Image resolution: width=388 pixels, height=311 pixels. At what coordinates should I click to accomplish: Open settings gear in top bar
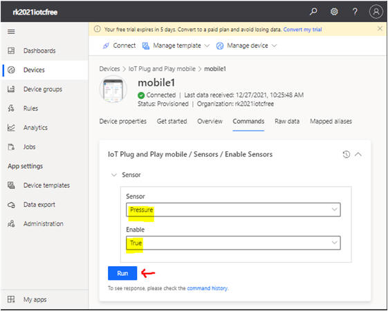[334, 12]
